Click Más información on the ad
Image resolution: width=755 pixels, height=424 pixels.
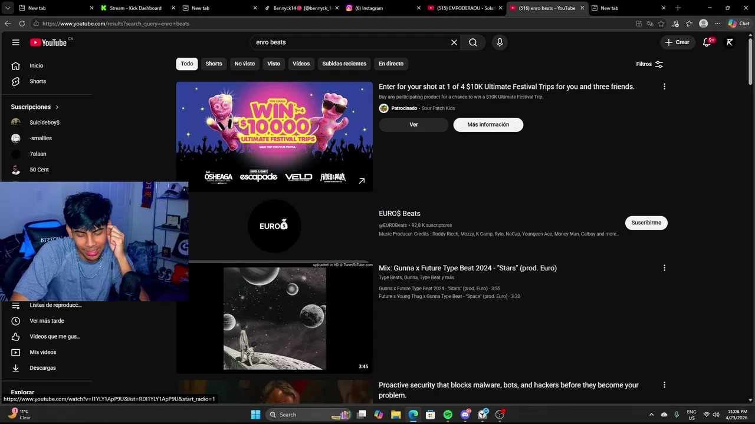[488, 125]
